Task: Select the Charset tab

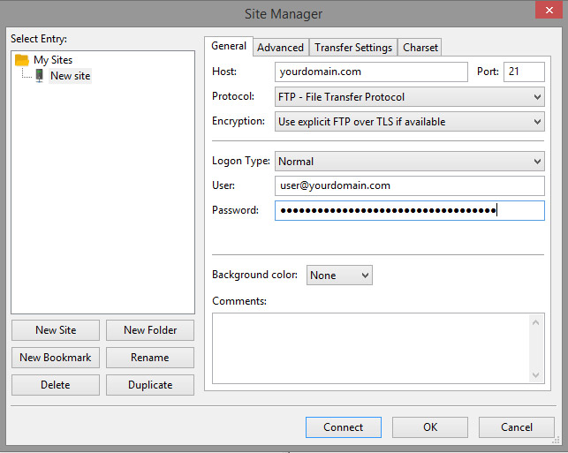Action: [x=420, y=48]
